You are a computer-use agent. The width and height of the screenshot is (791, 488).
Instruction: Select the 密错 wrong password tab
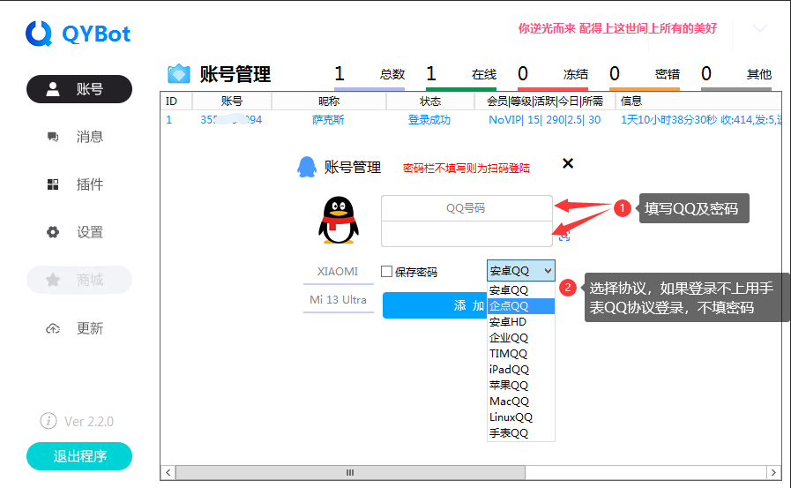tap(645, 76)
